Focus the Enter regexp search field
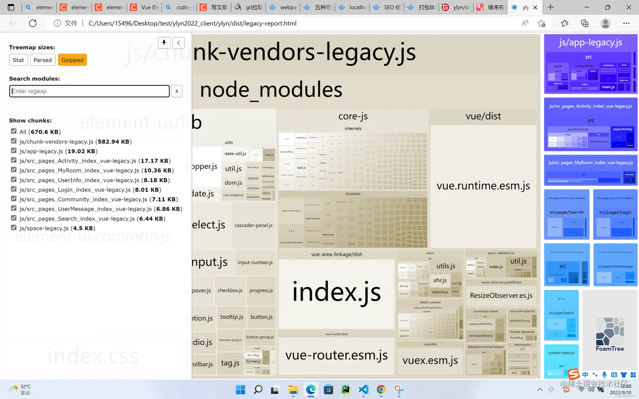The width and height of the screenshot is (639, 399). (x=89, y=91)
